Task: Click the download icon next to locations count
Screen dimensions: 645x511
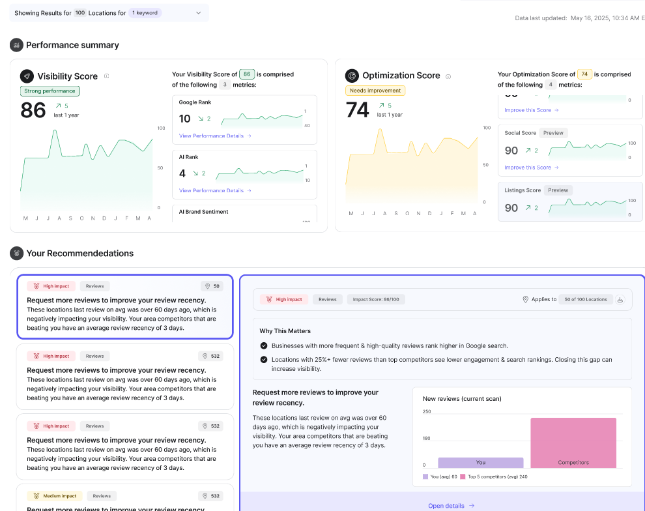Action: point(620,300)
